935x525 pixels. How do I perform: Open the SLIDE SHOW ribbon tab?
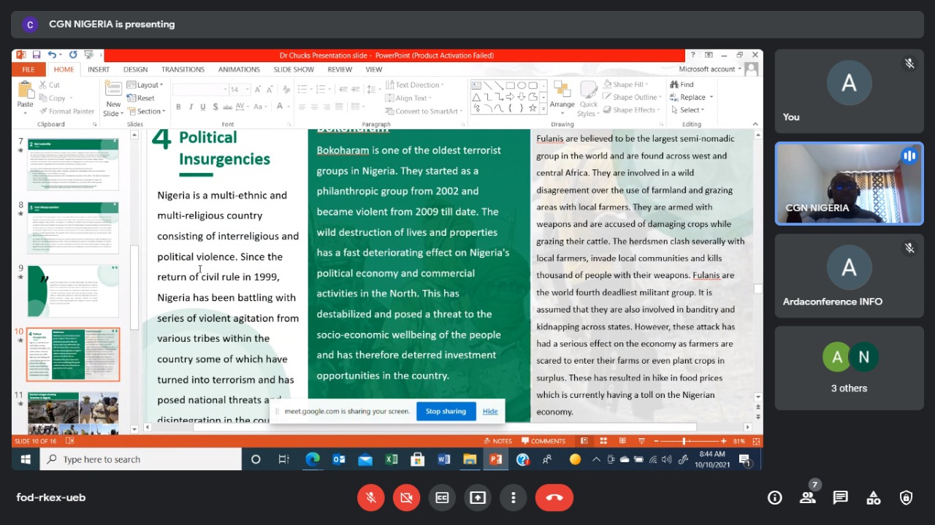pos(294,69)
